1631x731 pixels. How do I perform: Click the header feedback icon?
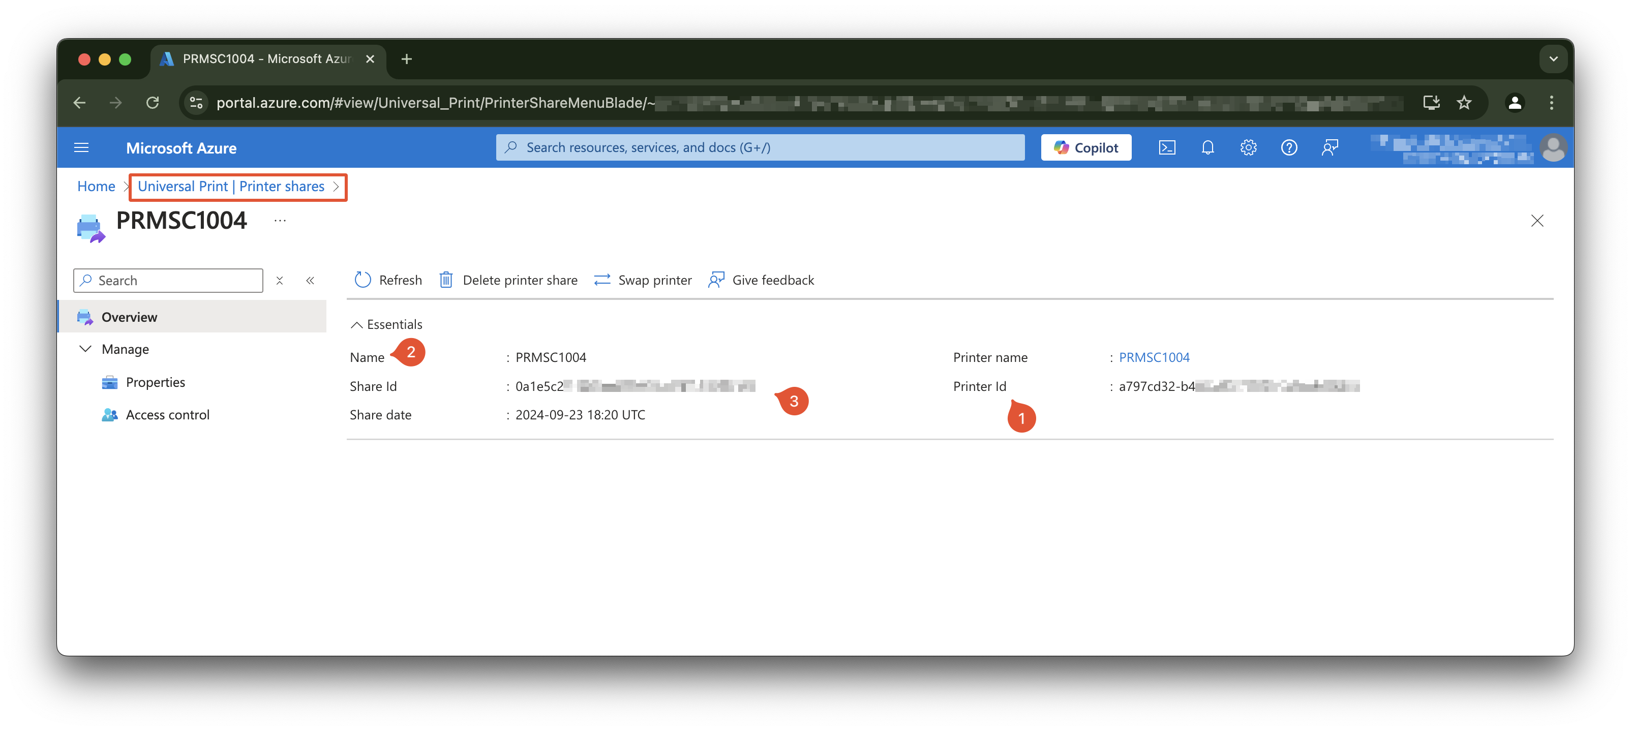click(1330, 147)
